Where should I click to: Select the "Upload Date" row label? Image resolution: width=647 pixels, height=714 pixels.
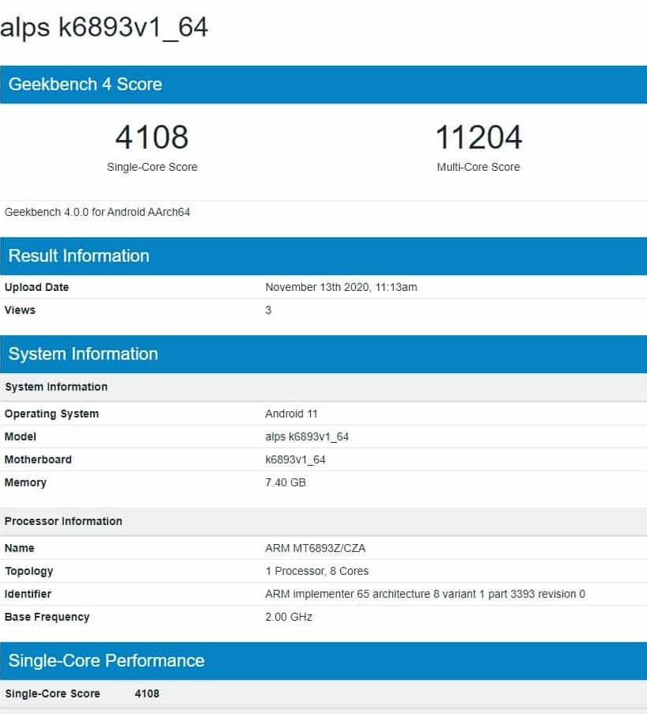coord(36,287)
